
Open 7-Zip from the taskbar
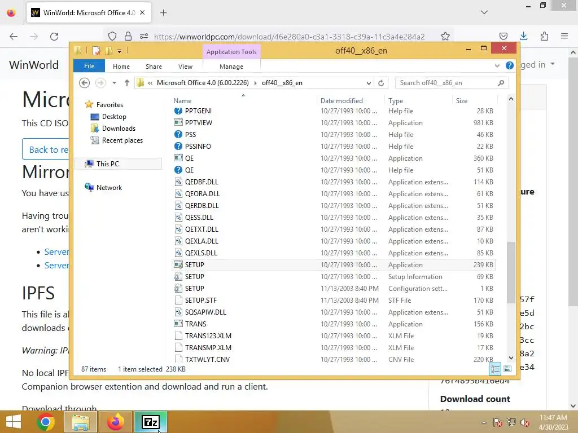[151, 422]
